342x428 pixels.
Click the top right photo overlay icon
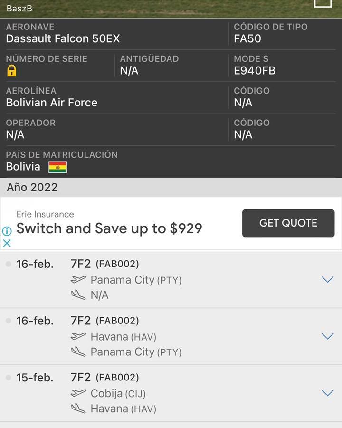[x=323, y=3]
